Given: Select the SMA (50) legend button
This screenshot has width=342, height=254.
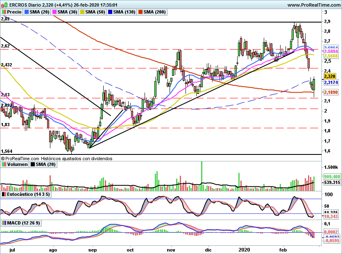Looking at the screenshot, I should click(93, 12).
